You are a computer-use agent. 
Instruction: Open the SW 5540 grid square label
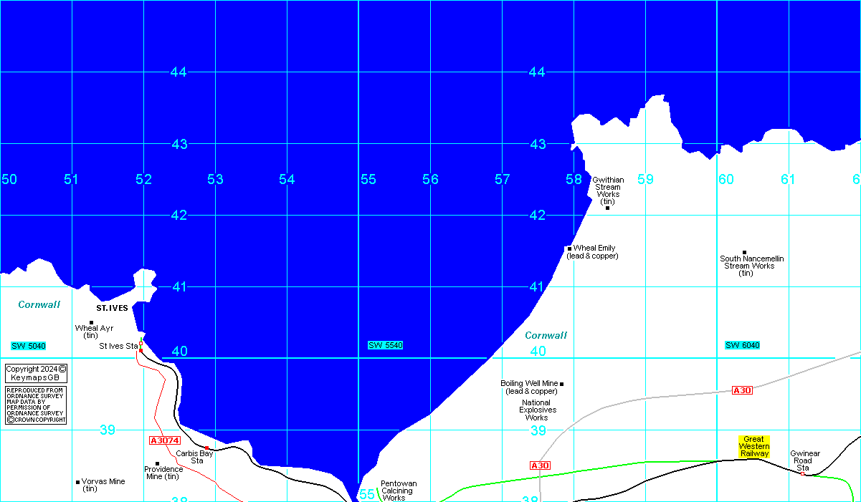pos(386,345)
